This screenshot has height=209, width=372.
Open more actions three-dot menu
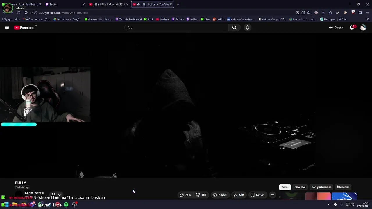tap(272, 195)
